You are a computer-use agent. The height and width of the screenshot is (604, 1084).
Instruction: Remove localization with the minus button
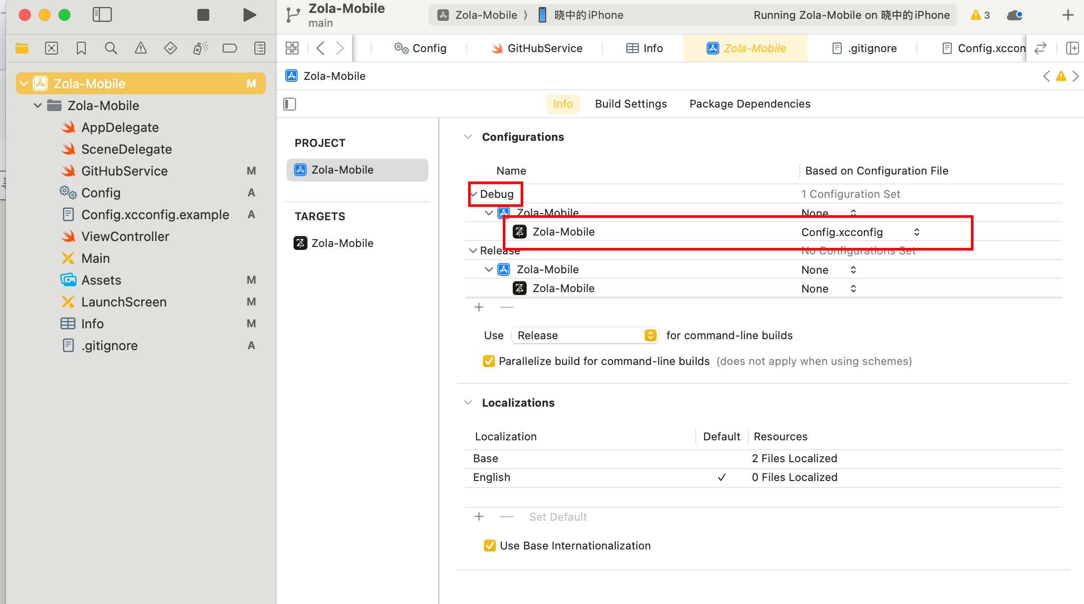pyautogui.click(x=507, y=517)
